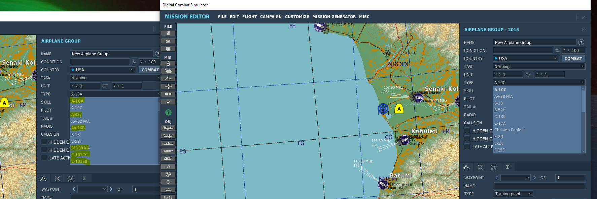The image size is (597, 199).
Task: Open the MISC menu
Action: [x=364, y=16]
